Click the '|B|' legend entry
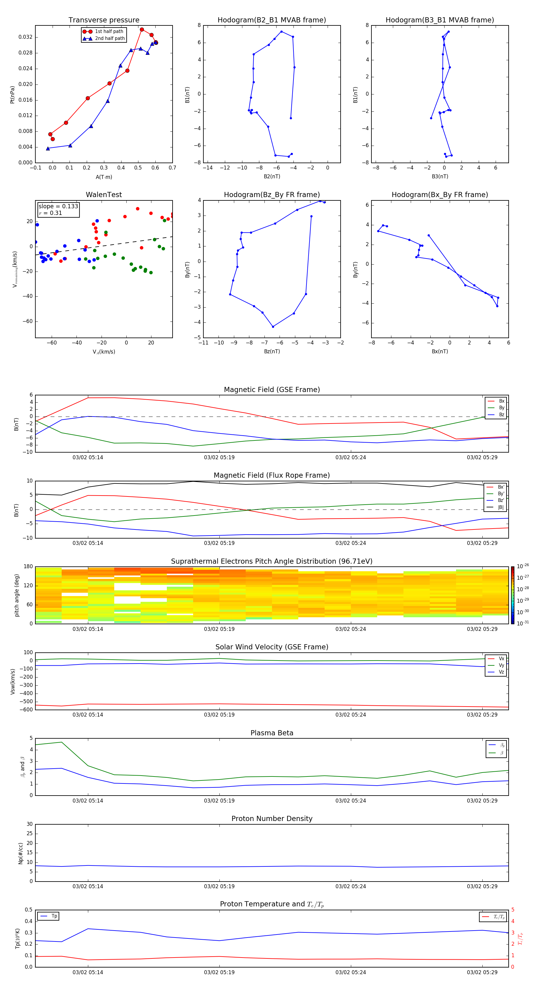This screenshot has width=544, height=999. 495,507
